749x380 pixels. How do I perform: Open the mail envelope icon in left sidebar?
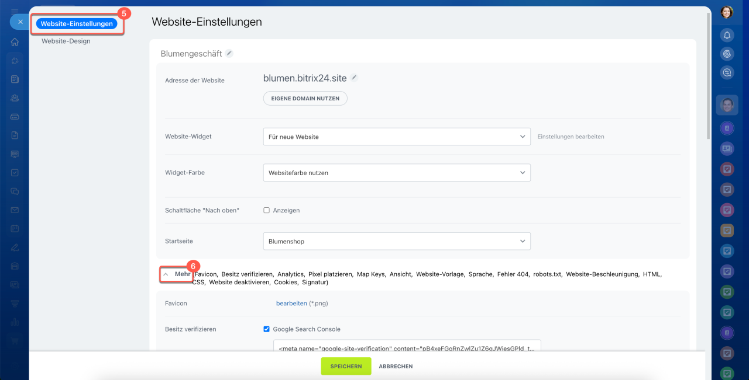[15, 210]
